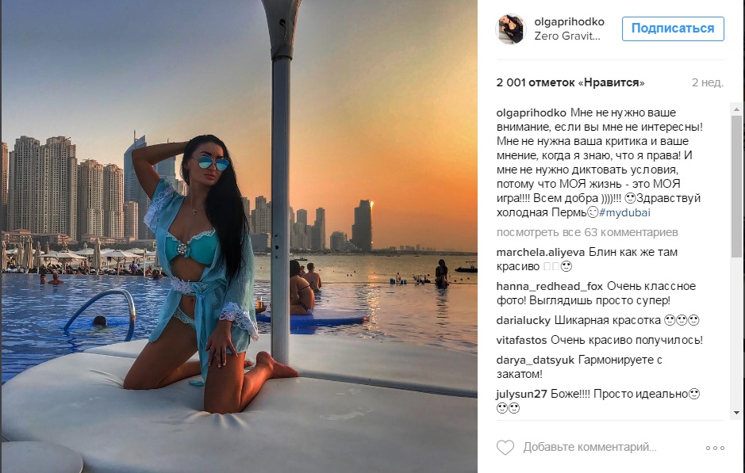Image resolution: width=745 pixels, height=473 pixels.
Task: Click the 2 нед. post timestamp
Action: [708, 82]
